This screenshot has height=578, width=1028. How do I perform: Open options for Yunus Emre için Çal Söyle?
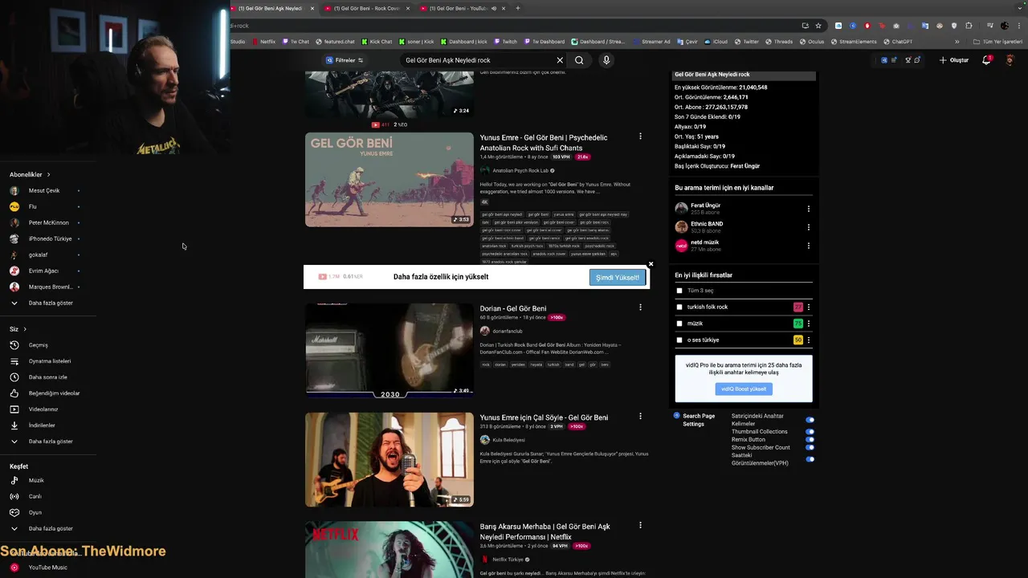[x=640, y=417]
